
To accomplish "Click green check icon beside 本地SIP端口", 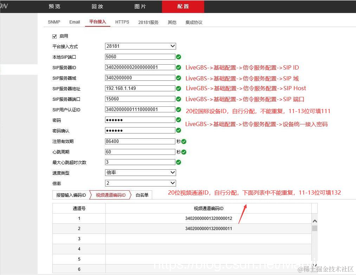I will [178, 57].
